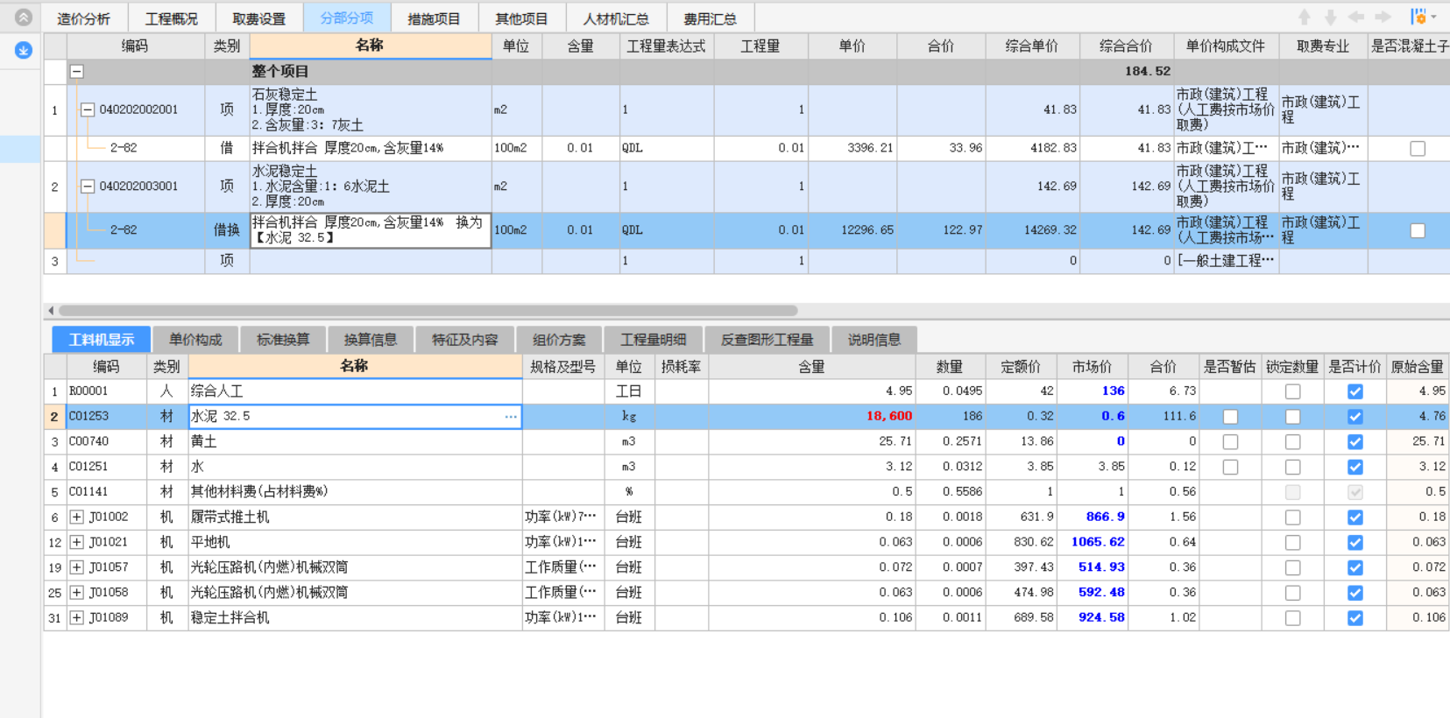Open the 反查图形工程量 lower tab
Viewport: 1450px width, 718px height.
pos(767,340)
